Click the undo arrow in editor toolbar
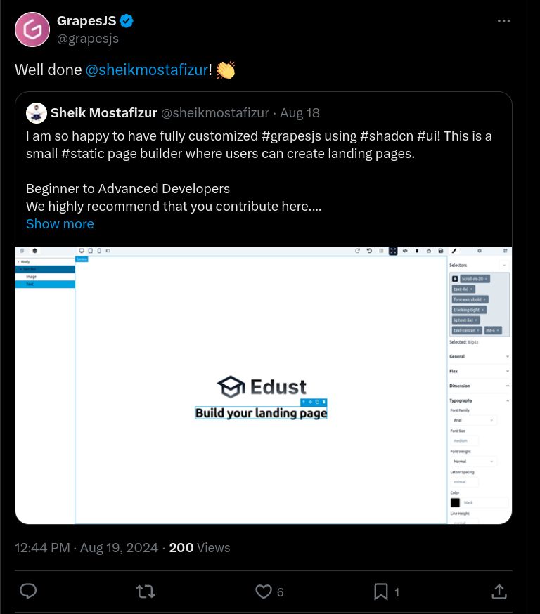Image resolution: width=540 pixels, height=614 pixels. [x=369, y=251]
